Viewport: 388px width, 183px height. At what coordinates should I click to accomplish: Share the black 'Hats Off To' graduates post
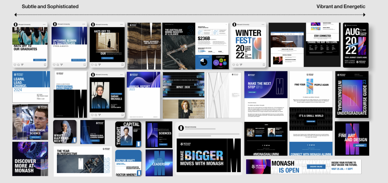point(100,65)
